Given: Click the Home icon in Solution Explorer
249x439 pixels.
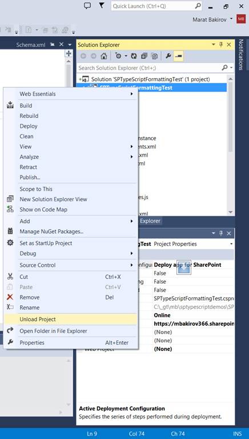Looking at the screenshot, I should (103, 56).
